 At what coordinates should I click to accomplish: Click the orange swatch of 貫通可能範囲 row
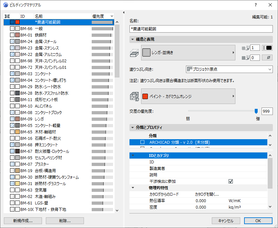pos(17,22)
